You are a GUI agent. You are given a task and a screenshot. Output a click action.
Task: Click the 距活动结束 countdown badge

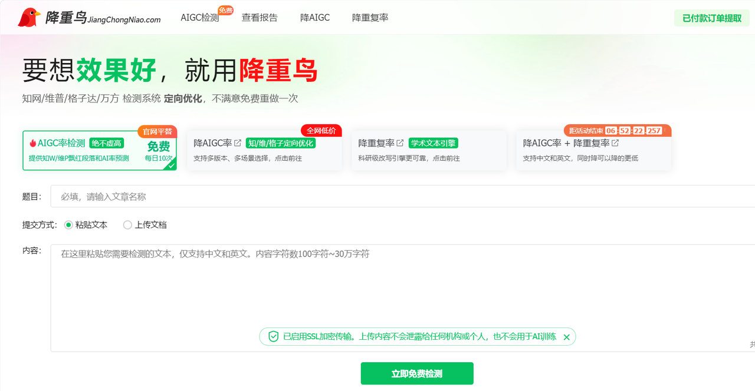(617, 131)
